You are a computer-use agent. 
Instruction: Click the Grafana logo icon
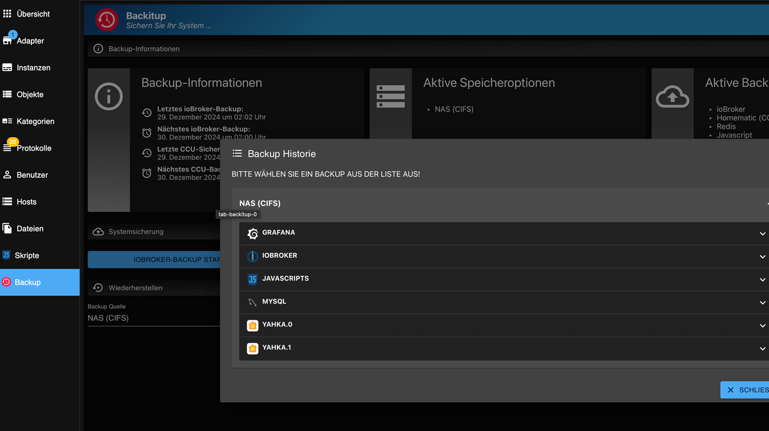tap(252, 233)
